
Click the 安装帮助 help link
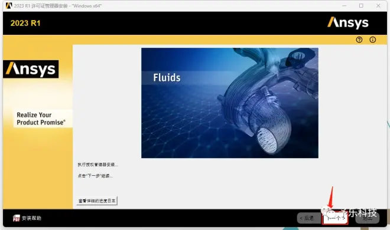pos(31,218)
